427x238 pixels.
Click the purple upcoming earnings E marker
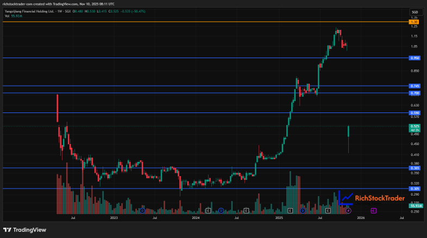click(374, 210)
